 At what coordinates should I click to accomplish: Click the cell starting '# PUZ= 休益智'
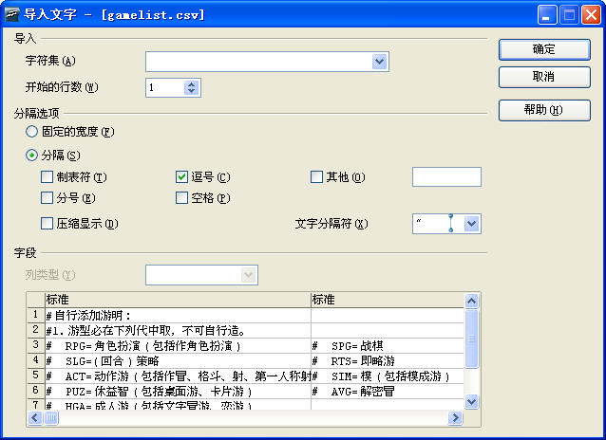(179, 392)
